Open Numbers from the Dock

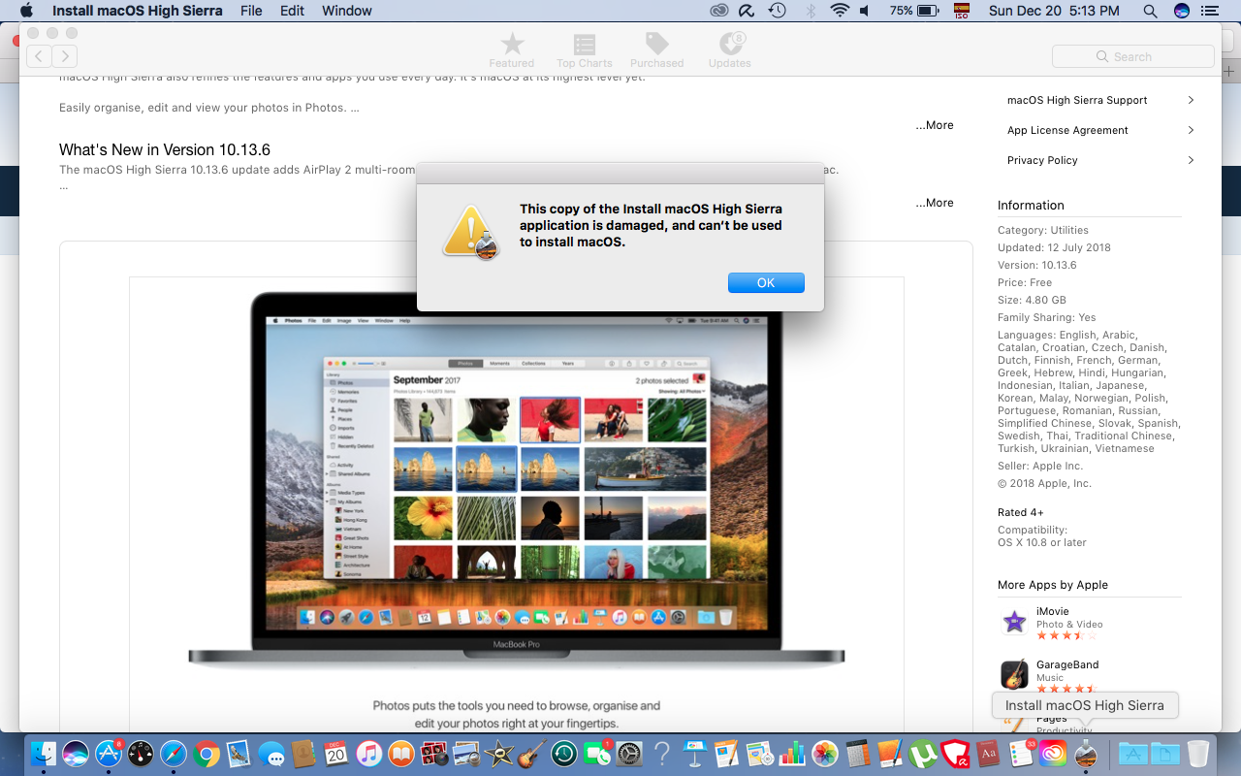click(792, 754)
